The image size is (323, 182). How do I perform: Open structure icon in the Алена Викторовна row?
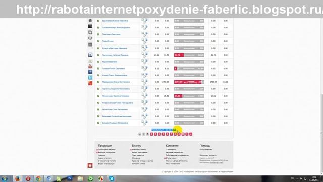tap(144, 82)
